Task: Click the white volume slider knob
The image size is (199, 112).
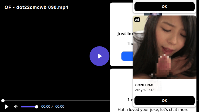Action: pyautogui.click(x=36, y=107)
